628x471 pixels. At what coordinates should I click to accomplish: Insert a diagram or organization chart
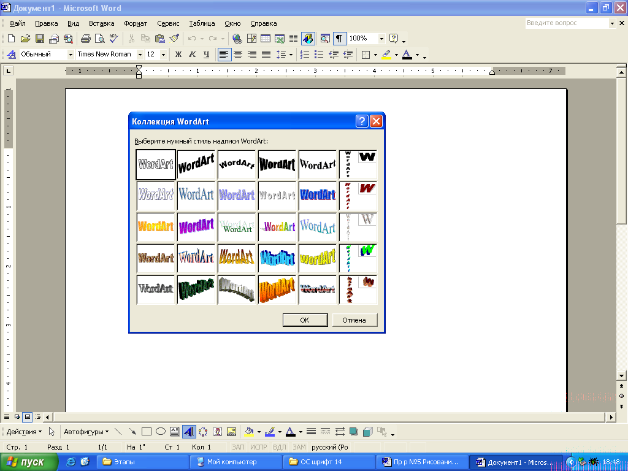(x=203, y=431)
